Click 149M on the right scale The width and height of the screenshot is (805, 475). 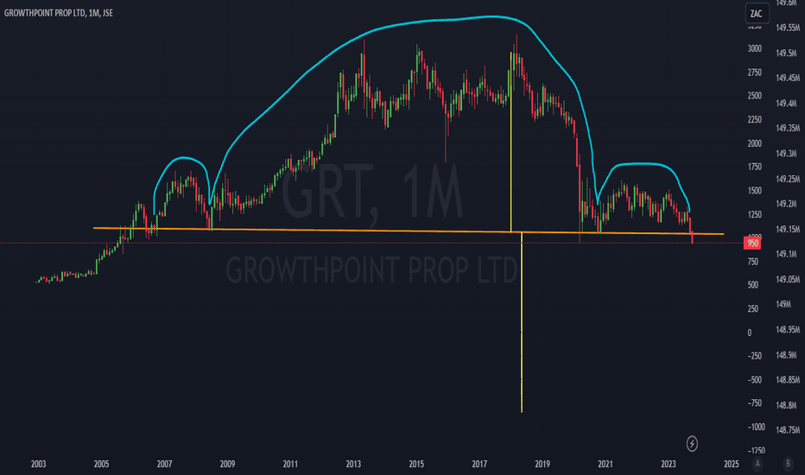pyautogui.click(x=783, y=305)
